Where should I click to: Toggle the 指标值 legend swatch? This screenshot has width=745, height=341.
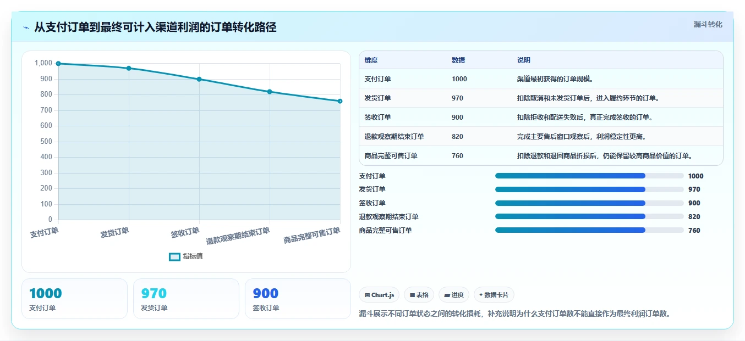tap(174, 256)
